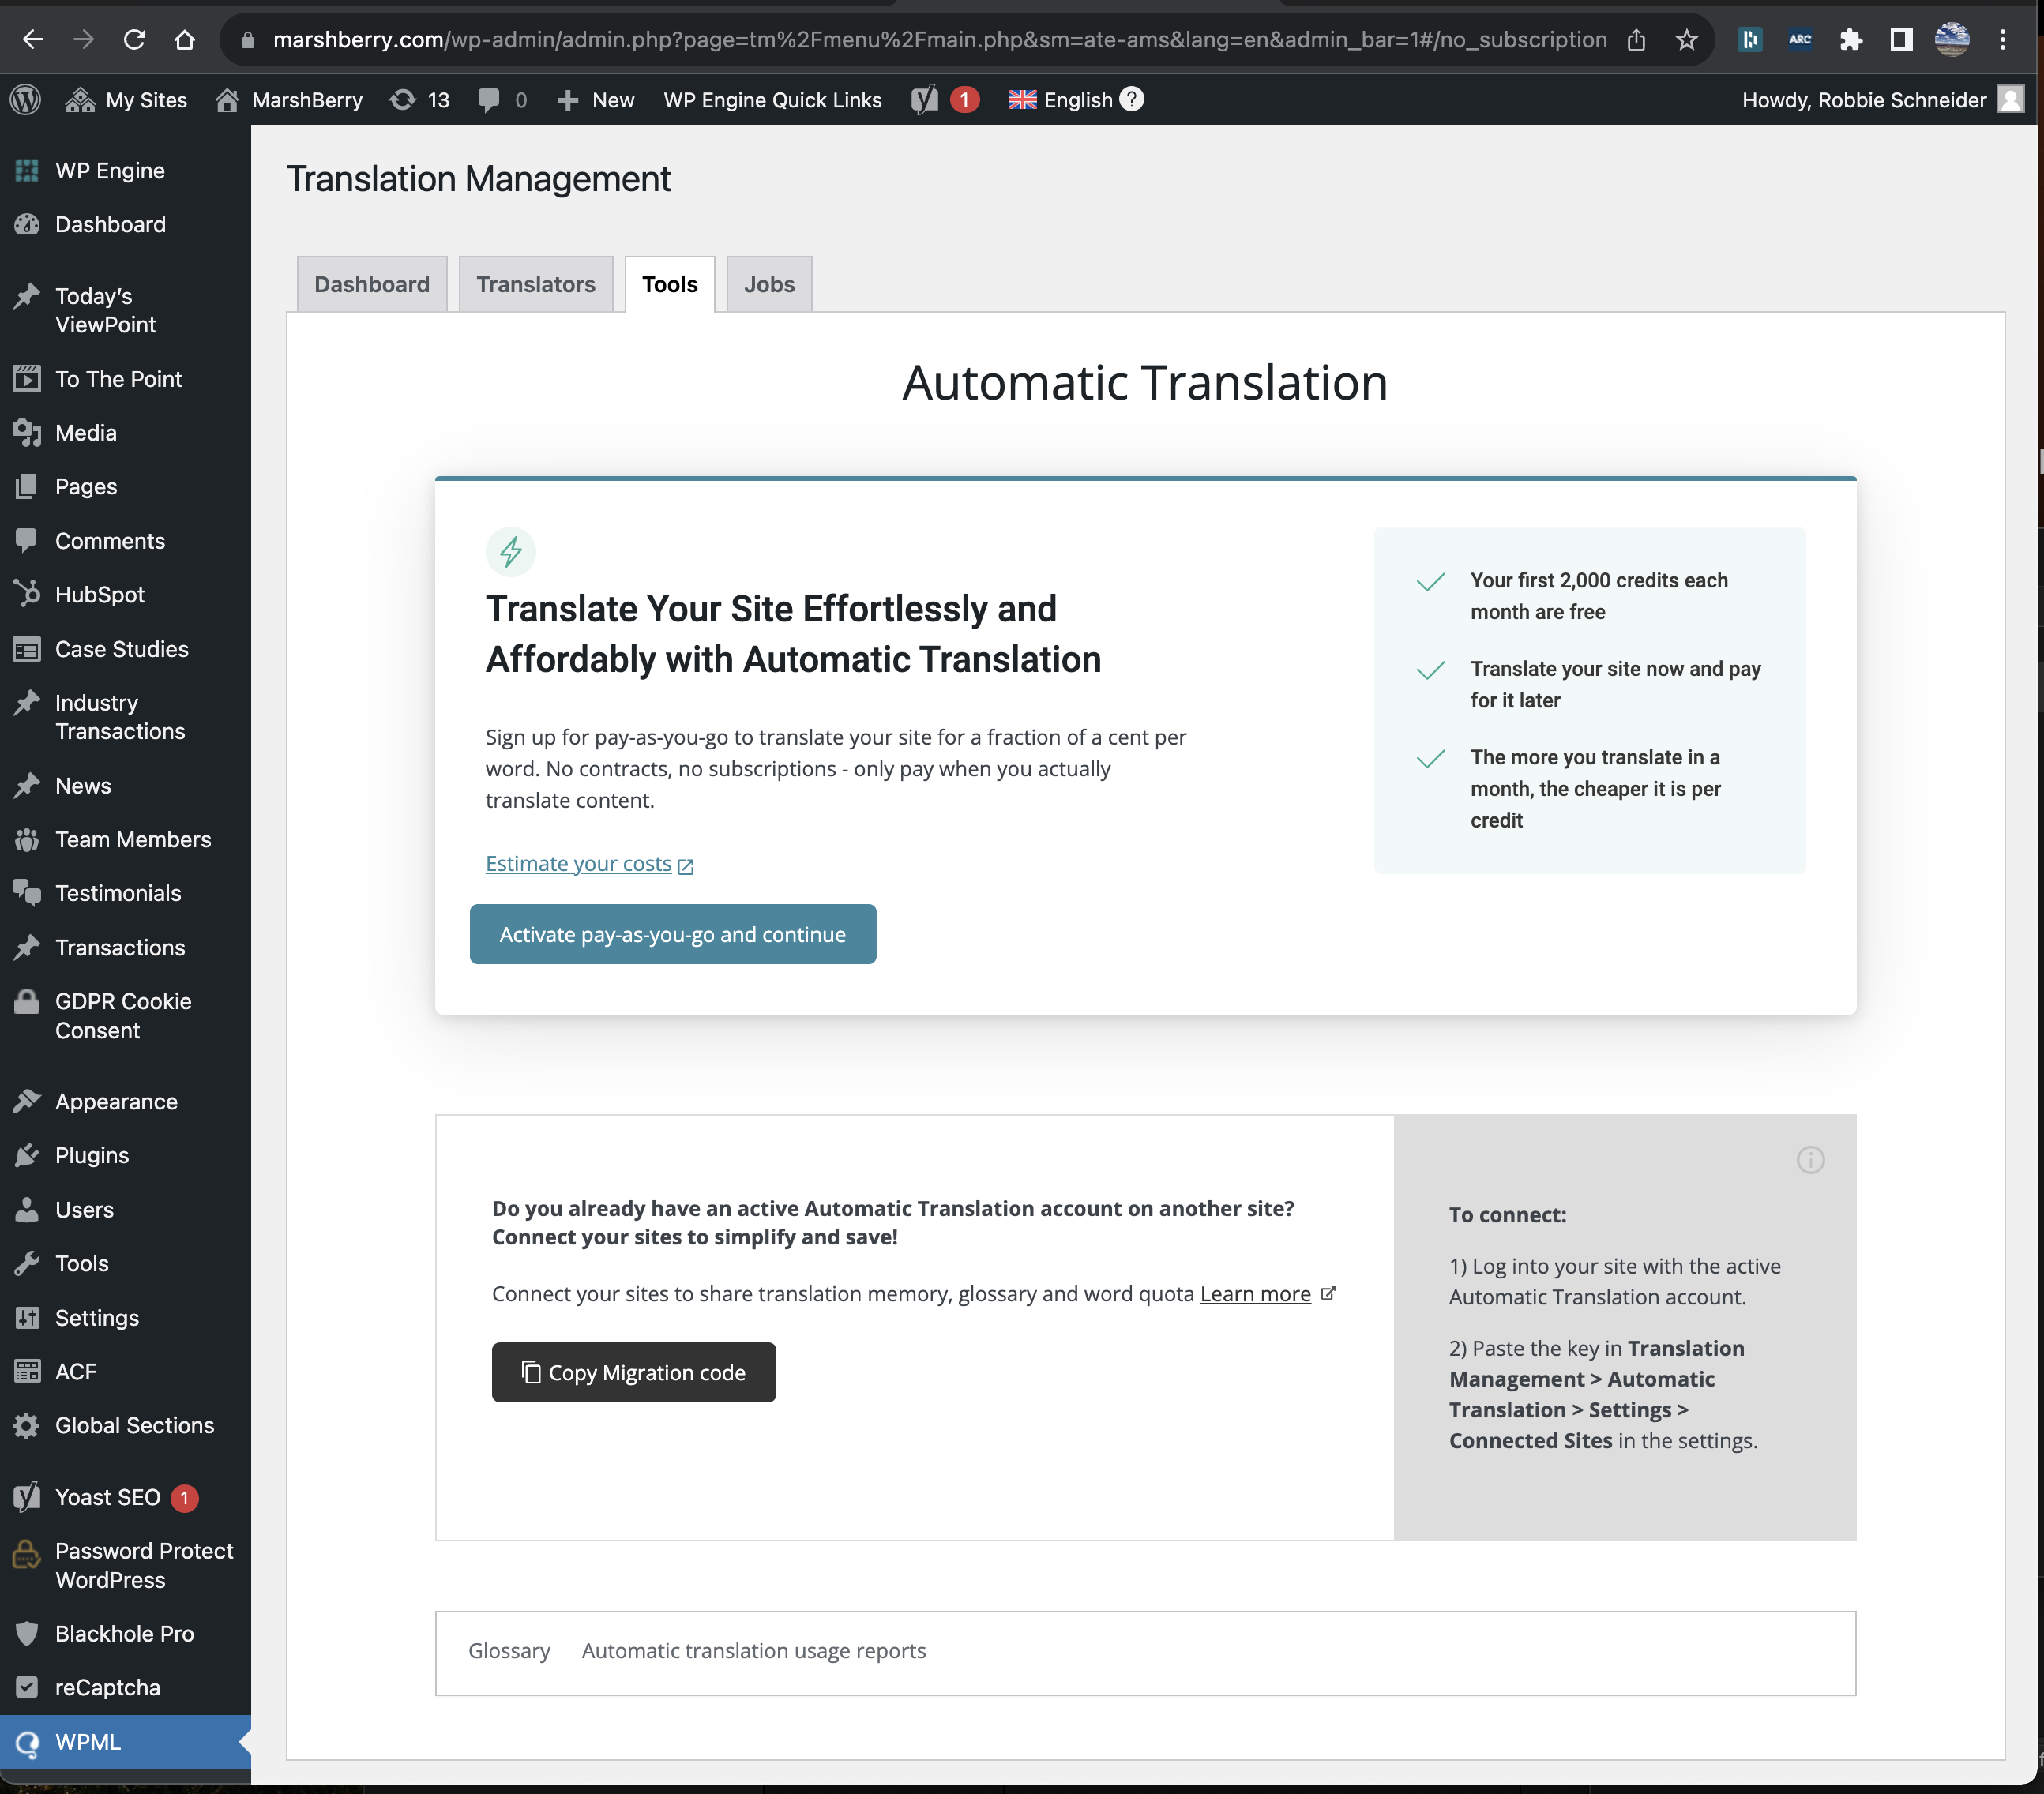Switch to the Dashboard tab

coord(372,284)
